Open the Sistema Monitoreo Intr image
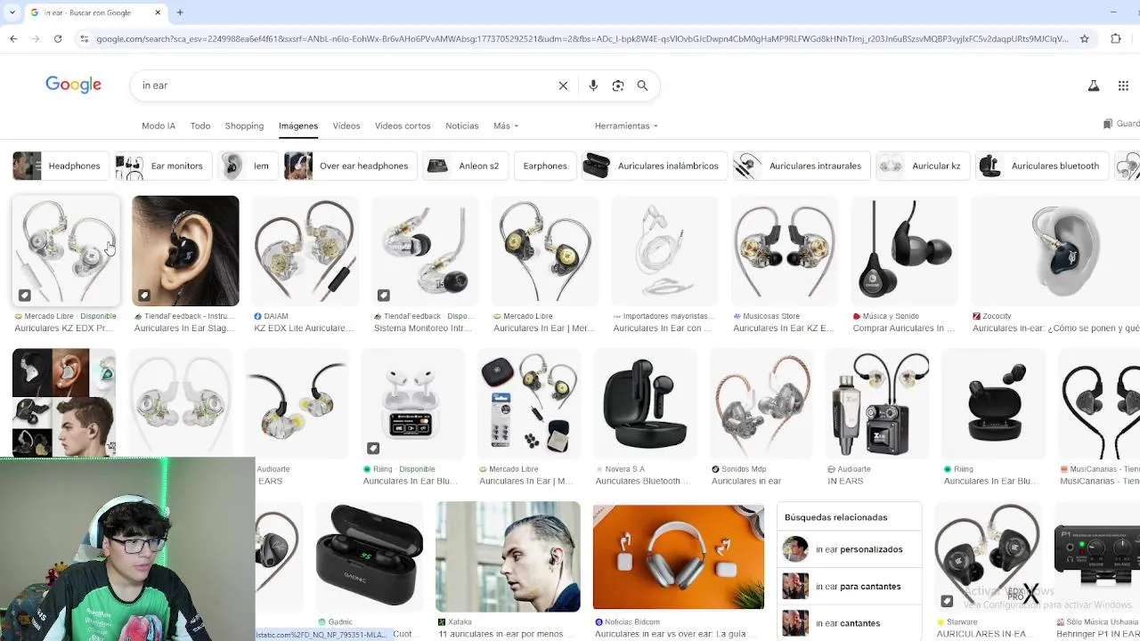 tap(424, 251)
